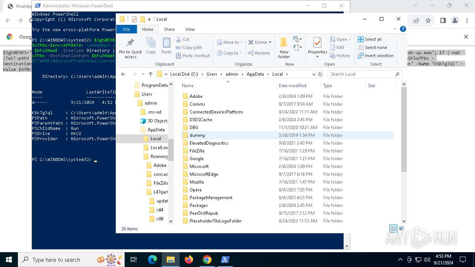Expand the Properties dropdown arrow
The image size is (475, 267).
pyautogui.click(x=317, y=57)
